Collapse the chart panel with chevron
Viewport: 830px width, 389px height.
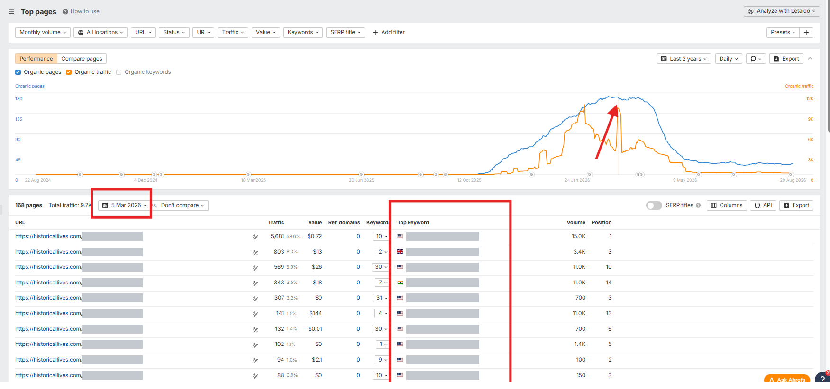pos(810,59)
